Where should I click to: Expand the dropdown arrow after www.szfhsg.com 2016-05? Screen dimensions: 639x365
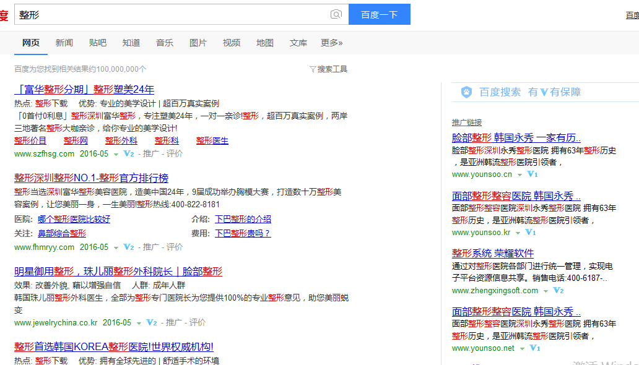click(x=116, y=155)
